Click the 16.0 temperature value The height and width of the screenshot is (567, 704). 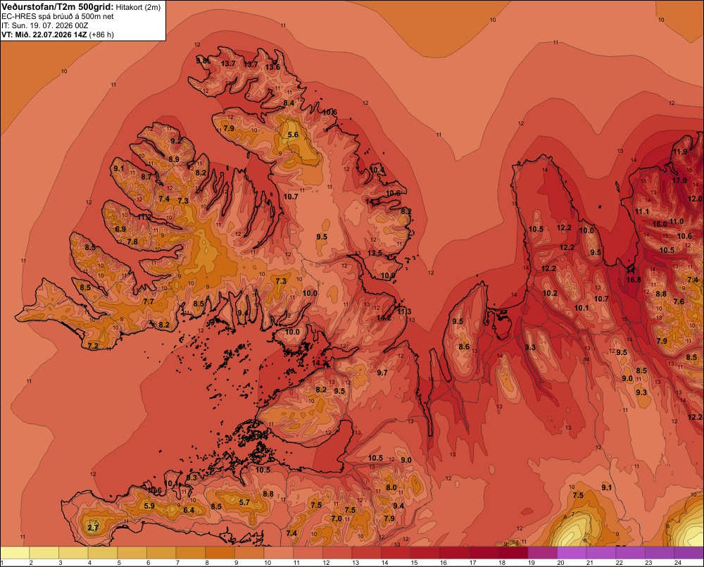point(660,224)
